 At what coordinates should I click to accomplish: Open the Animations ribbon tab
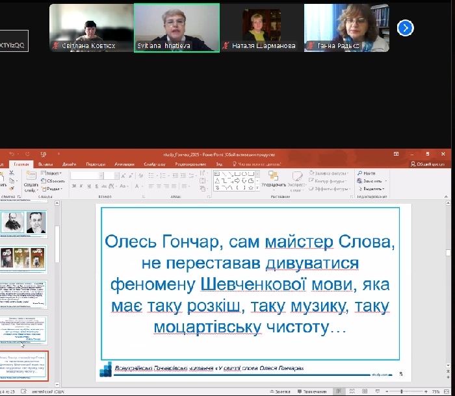[123, 164]
